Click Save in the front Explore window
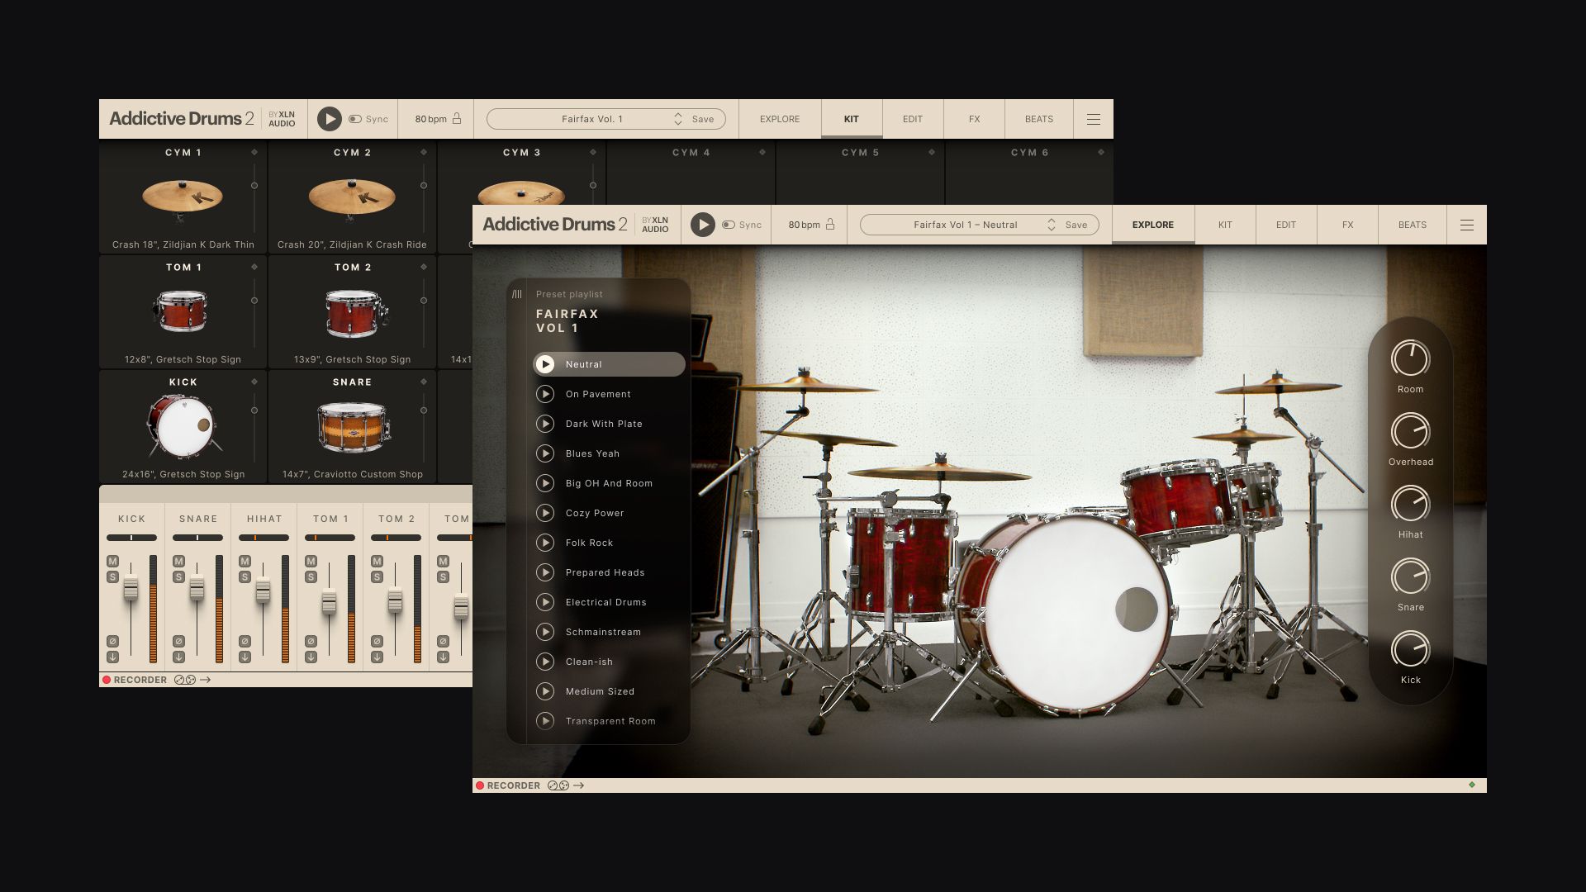The image size is (1586, 892). (x=1076, y=225)
